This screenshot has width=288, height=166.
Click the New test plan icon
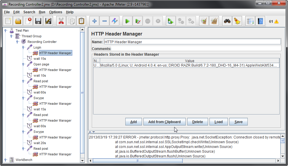(x=8, y=21)
